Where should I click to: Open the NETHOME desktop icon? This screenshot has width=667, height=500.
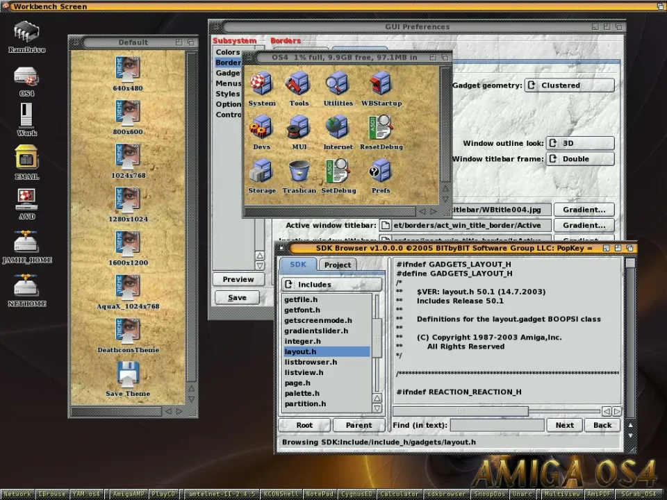26,285
